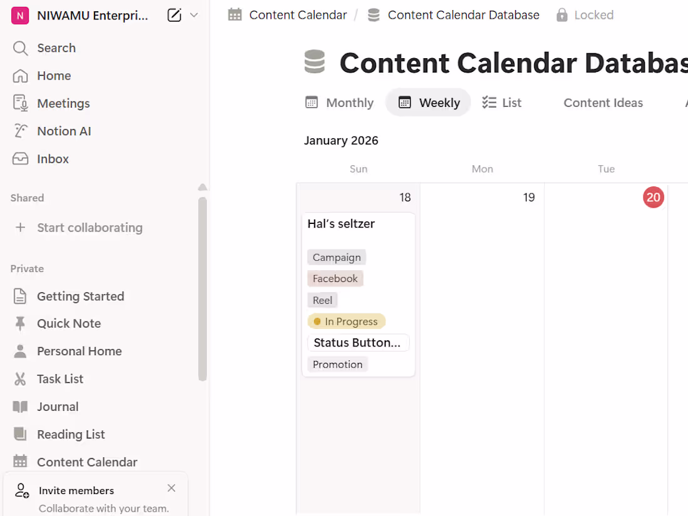Viewport: 688px width, 516px height.
Task: Select the Content Ideas tab
Action: pos(603,103)
